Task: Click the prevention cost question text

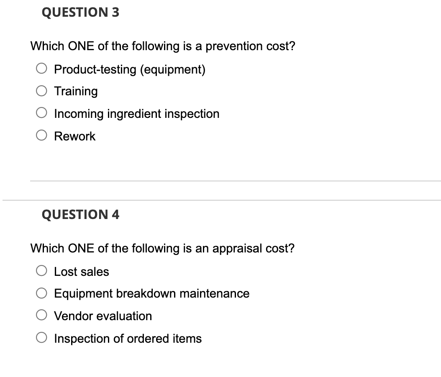Action: (x=162, y=46)
